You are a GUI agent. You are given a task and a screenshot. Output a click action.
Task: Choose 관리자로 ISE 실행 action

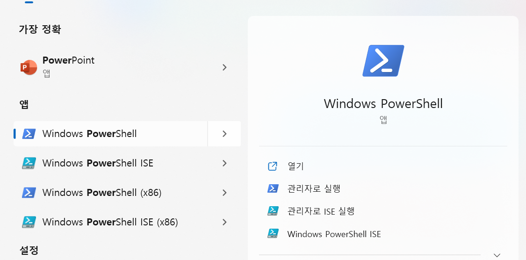point(321,211)
